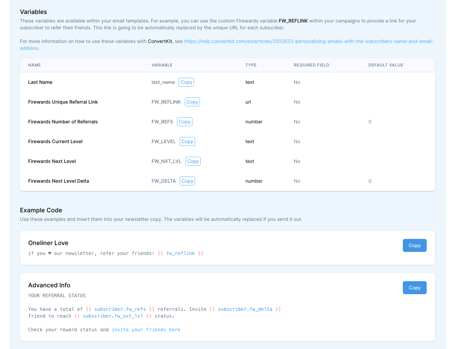Copy the Oneliner Love example code

point(414,245)
